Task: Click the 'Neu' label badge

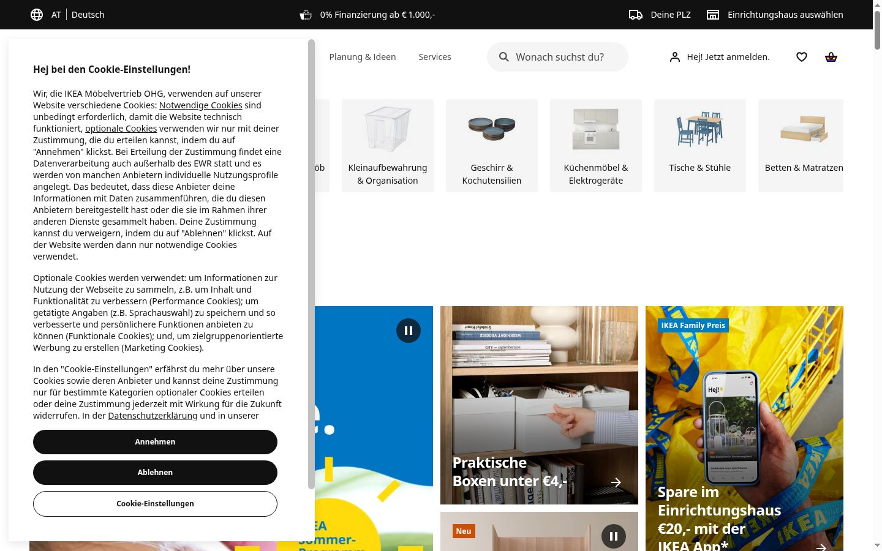Action: click(x=464, y=531)
